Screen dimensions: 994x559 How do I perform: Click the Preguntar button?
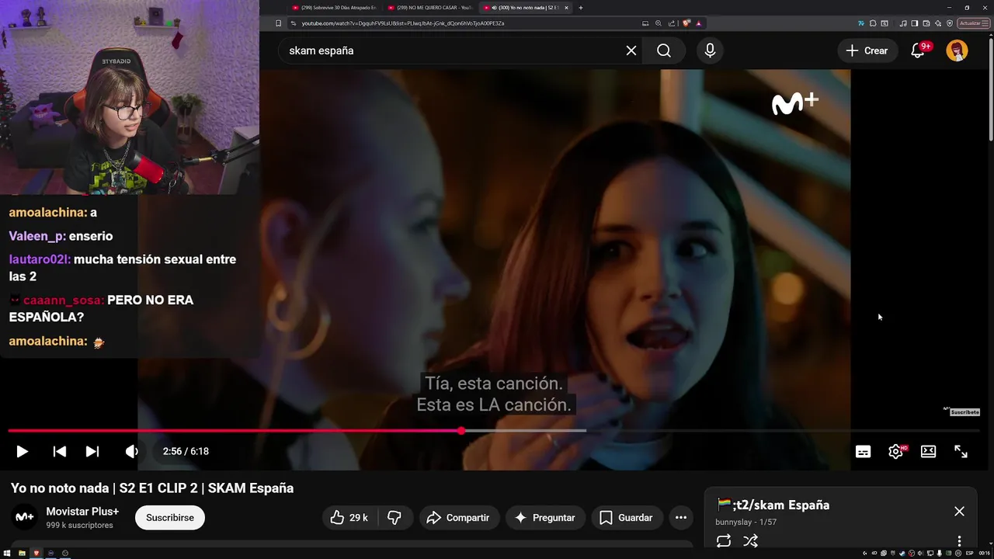click(544, 518)
